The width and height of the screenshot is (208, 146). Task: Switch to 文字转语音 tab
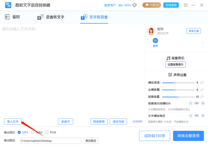point(94,17)
